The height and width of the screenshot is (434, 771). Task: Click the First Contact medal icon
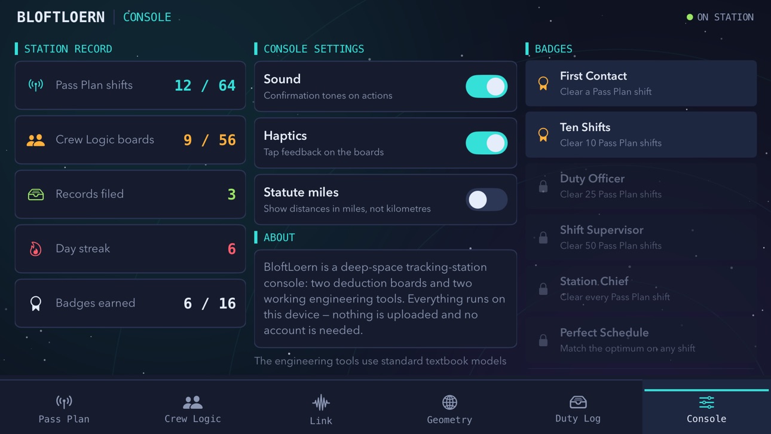pos(543,84)
